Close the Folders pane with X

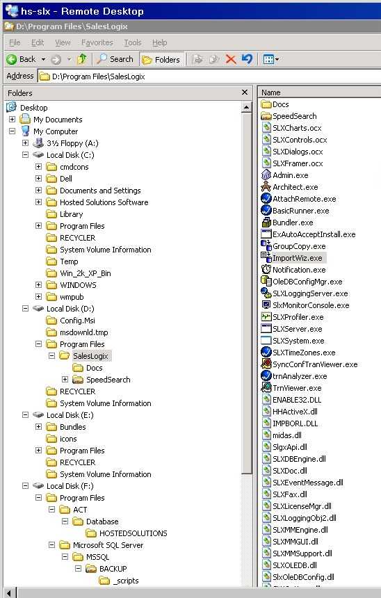(245, 92)
